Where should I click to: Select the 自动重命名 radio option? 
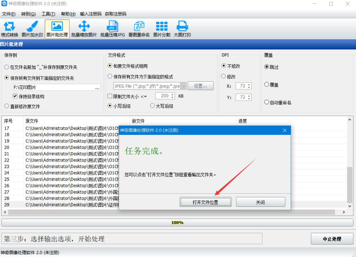click(267, 102)
